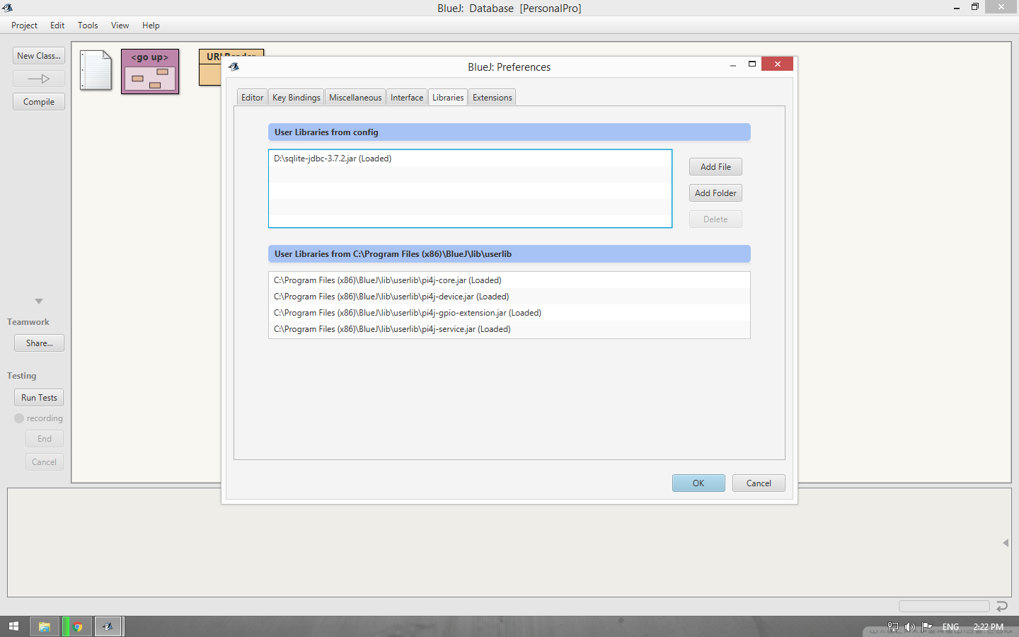Click the BlueJ icon in Preferences title bar
The image size is (1019, 637).
coord(234,67)
